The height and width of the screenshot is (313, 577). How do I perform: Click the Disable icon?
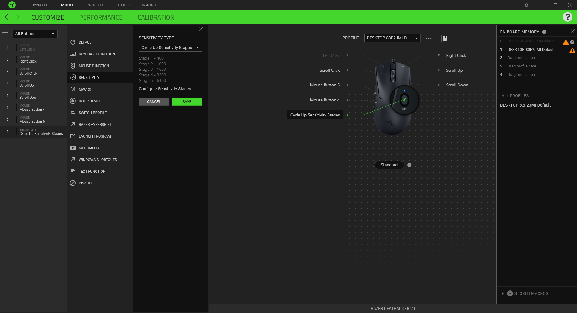point(73,183)
